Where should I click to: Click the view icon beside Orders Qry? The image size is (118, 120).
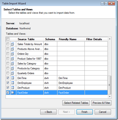[x=12, y=54]
